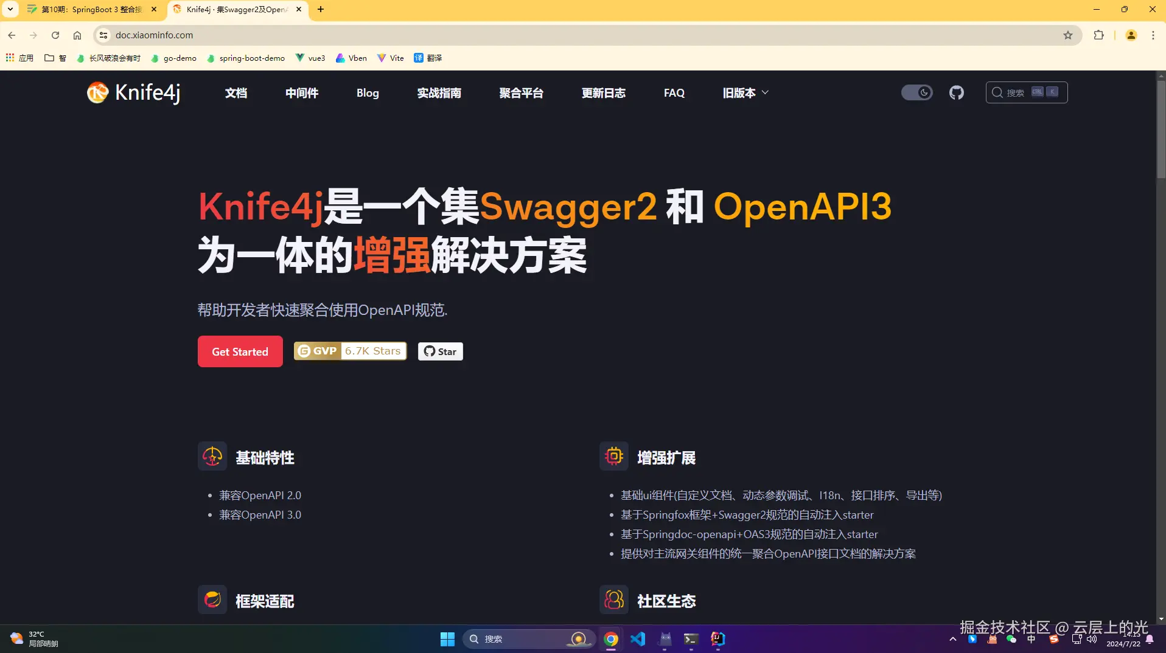
Task: Open the Vben bookmark
Action: point(352,58)
